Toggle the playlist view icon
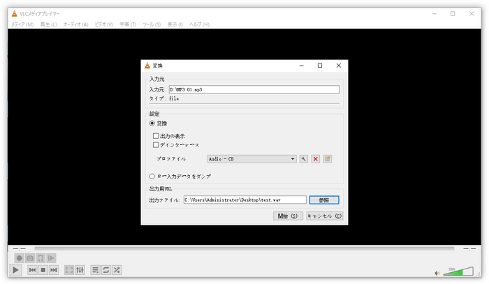 [x=95, y=269]
